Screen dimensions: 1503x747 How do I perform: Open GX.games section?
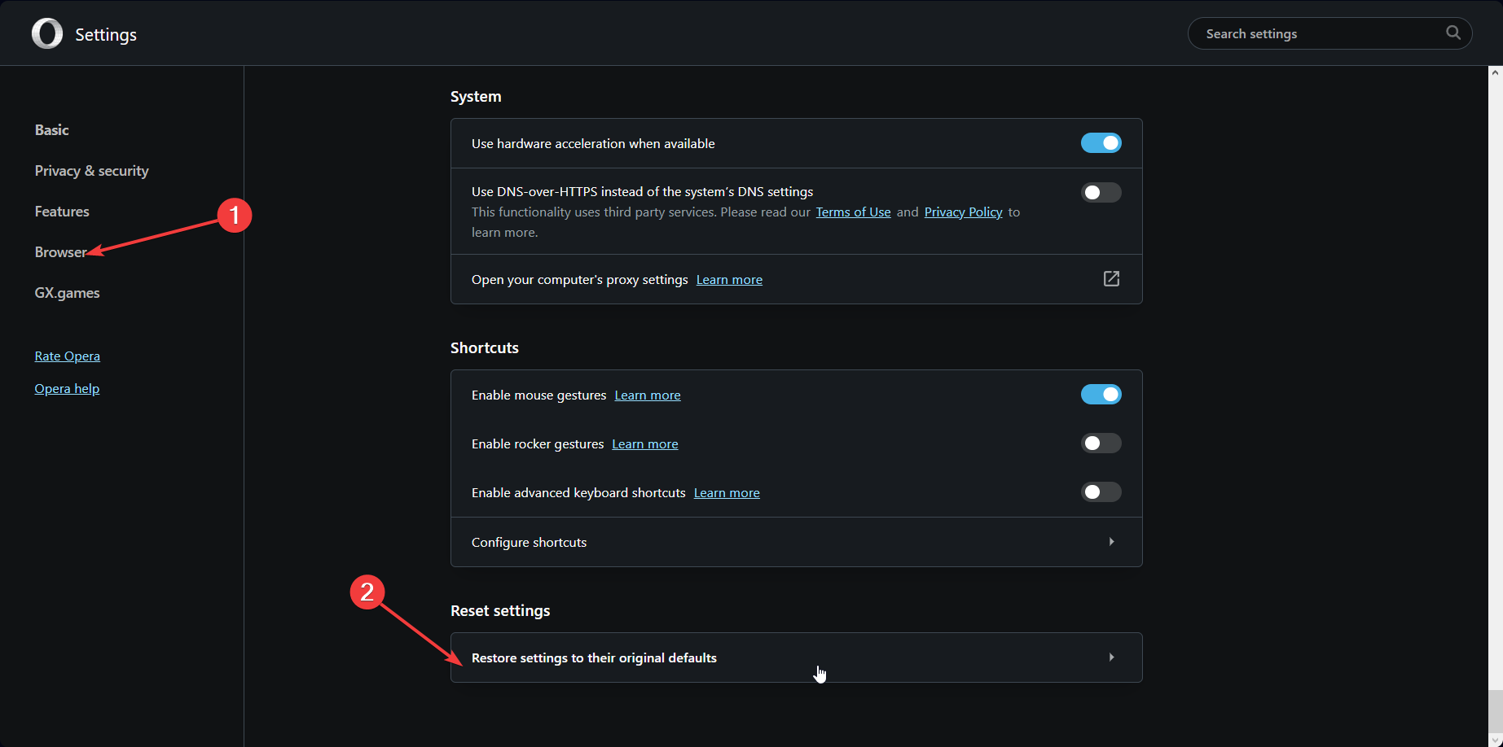tap(67, 293)
